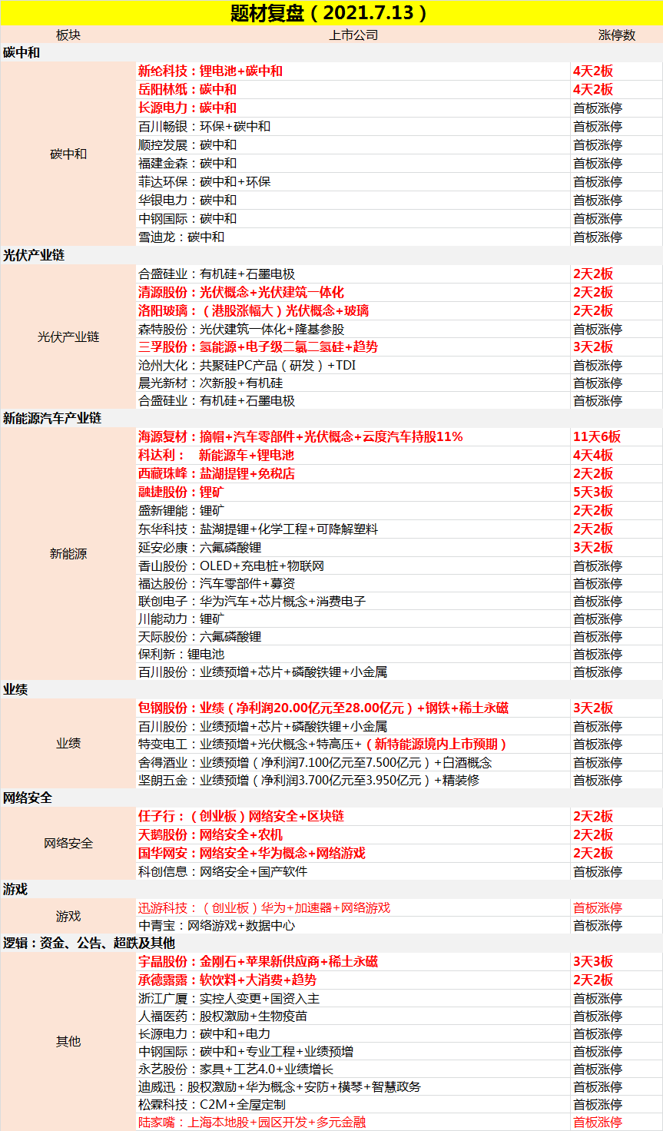Select 中青宝：网络游戏+数据中心
Image resolution: width=663 pixels, height=1131 pixels.
coord(217,925)
